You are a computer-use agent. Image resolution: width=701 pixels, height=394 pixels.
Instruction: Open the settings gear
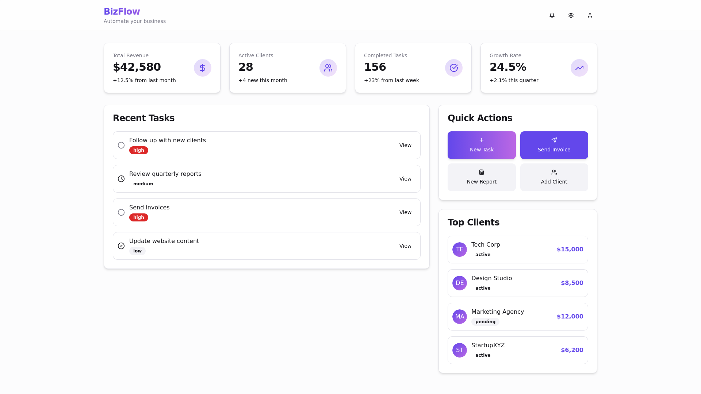click(x=571, y=15)
